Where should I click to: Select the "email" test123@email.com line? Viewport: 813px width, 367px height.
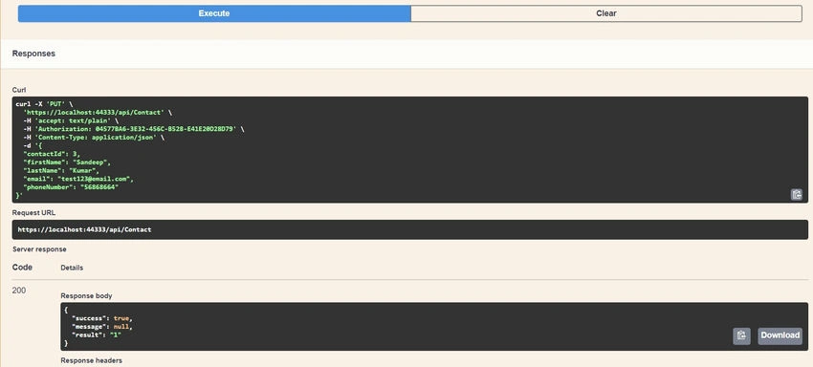[x=78, y=179]
